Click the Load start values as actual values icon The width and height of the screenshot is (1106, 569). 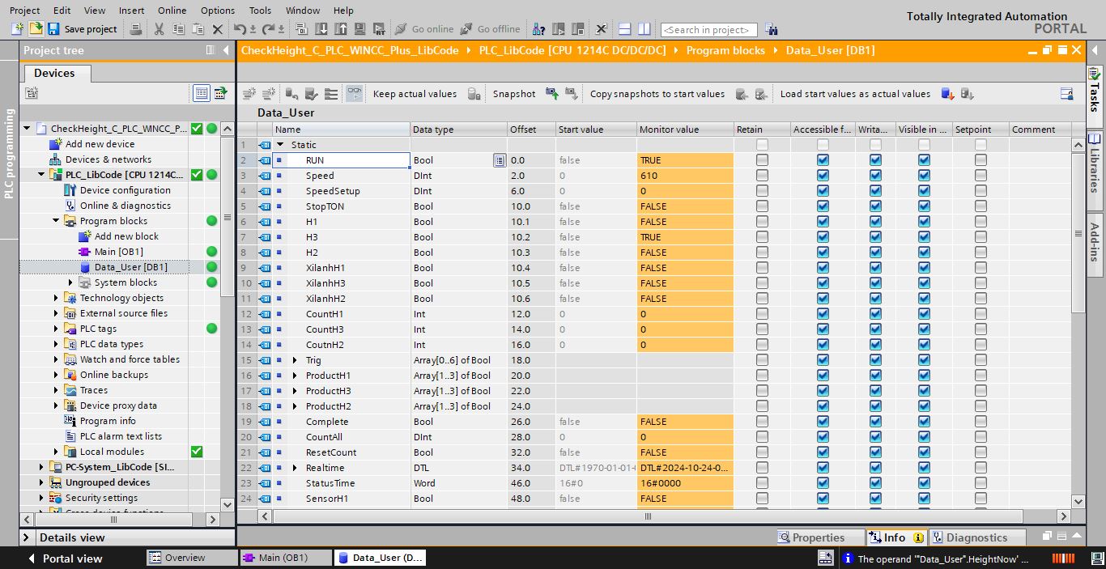(x=947, y=94)
